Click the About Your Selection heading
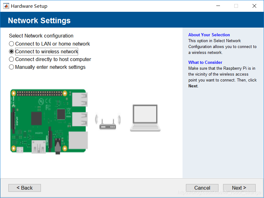 click(209, 35)
